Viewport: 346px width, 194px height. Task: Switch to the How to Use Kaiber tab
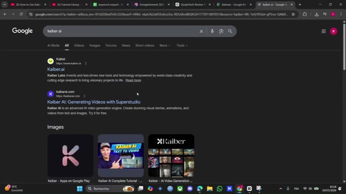pos(28,4)
